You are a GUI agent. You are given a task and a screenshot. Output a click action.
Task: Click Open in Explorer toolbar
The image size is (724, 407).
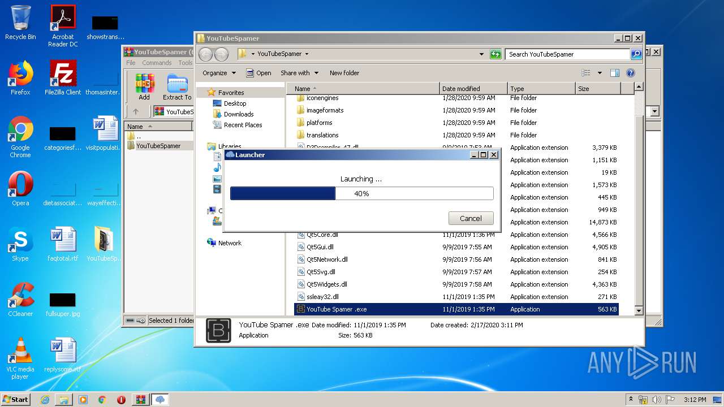pos(258,73)
